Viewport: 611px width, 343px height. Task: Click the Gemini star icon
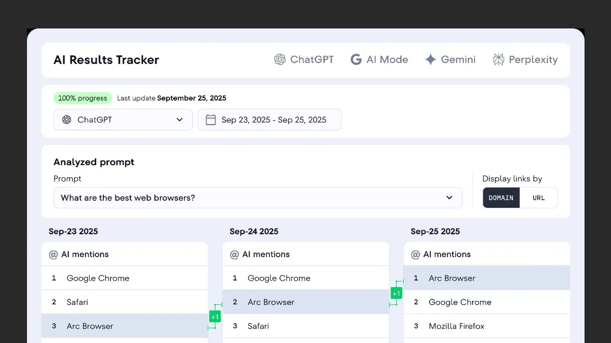point(430,59)
